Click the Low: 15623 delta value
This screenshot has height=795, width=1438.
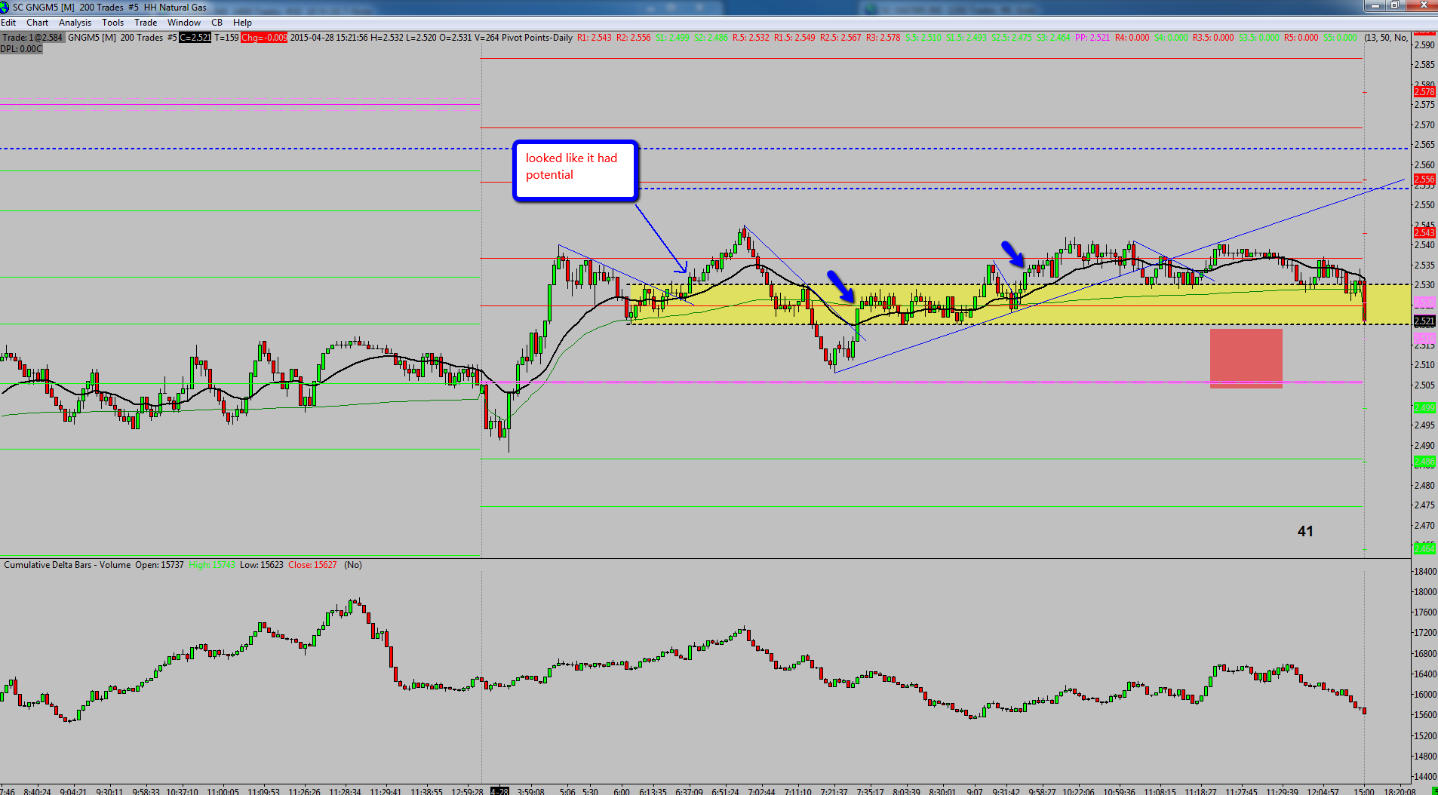pyautogui.click(x=262, y=565)
